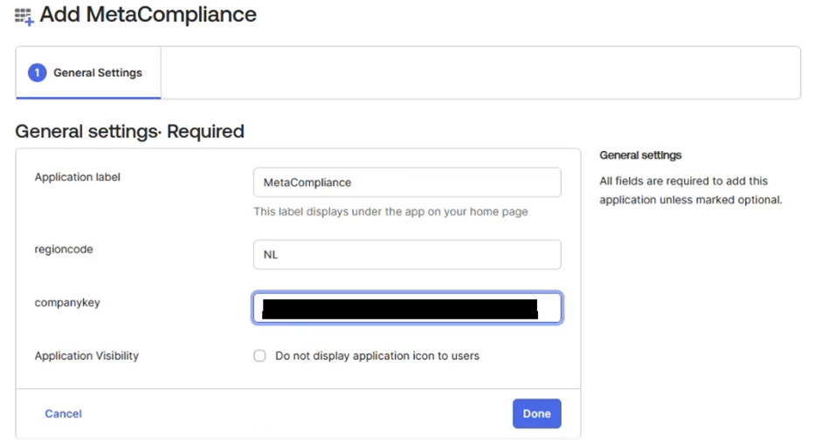The image size is (821, 445).
Task: Click the regioncode label text
Action: (x=64, y=250)
